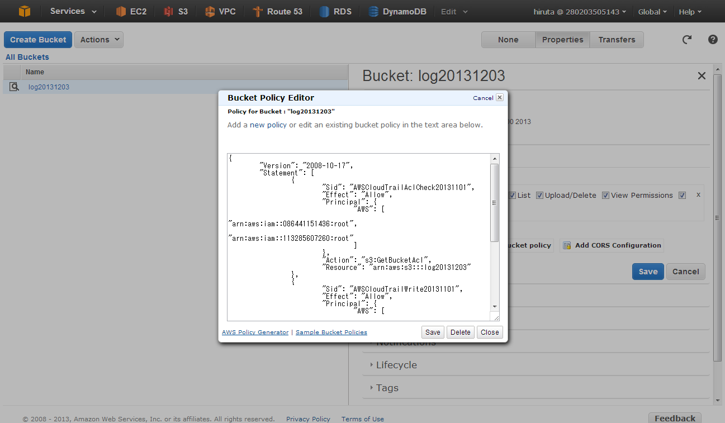
Task: Uncheck the Upload/Delete permission checkbox
Action: tap(539, 196)
